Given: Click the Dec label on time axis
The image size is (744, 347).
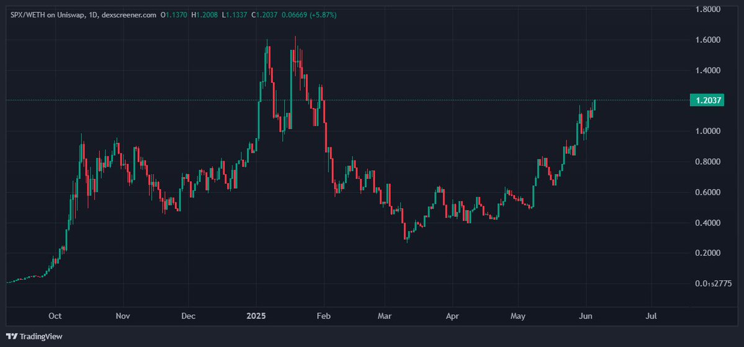Looking at the screenshot, I should tap(189, 316).
